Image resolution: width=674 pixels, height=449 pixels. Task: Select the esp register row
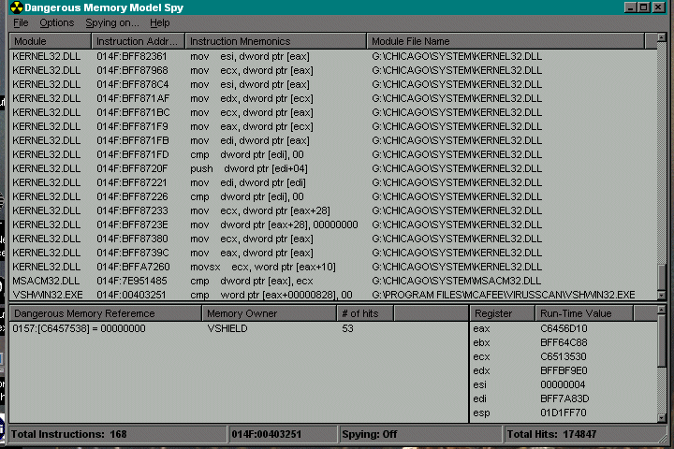click(564, 413)
